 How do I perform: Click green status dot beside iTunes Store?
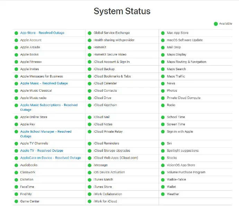tap(90, 187)
